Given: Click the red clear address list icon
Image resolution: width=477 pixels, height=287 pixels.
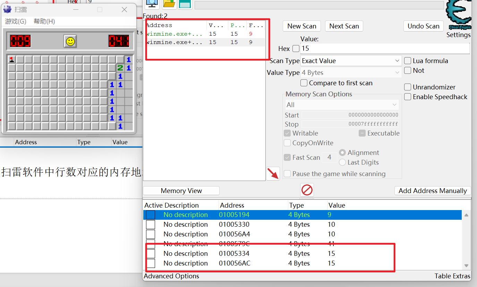Looking at the screenshot, I should coord(307,190).
